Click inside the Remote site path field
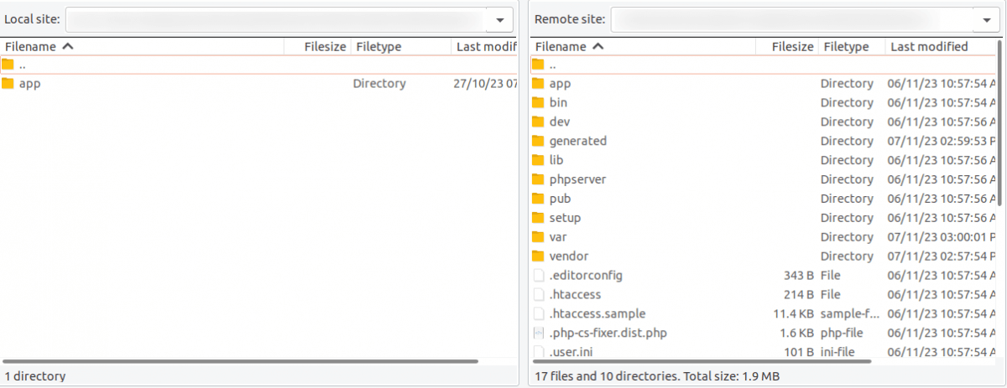The width and height of the screenshot is (1007, 388). coord(793,19)
